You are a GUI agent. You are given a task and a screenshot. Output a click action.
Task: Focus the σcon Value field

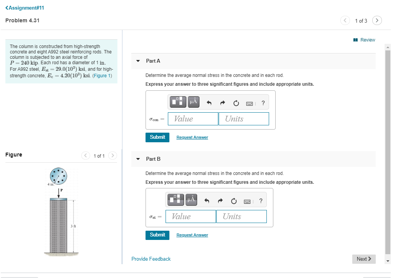193,119
